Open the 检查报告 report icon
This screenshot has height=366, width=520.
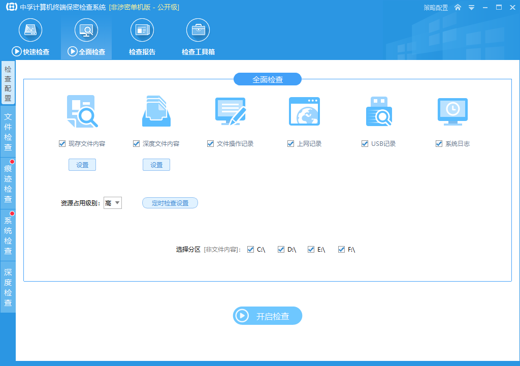[x=142, y=30]
